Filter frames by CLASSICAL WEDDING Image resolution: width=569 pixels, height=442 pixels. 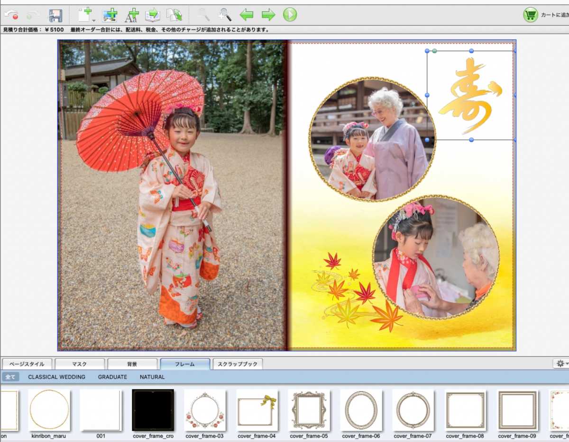(x=56, y=377)
